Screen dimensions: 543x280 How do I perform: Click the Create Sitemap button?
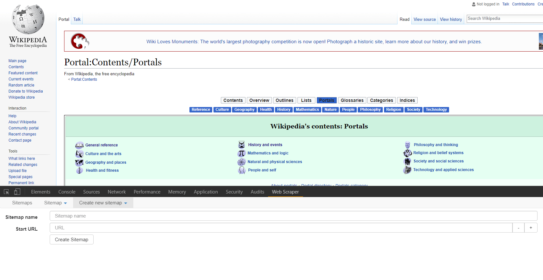click(71, 240)
